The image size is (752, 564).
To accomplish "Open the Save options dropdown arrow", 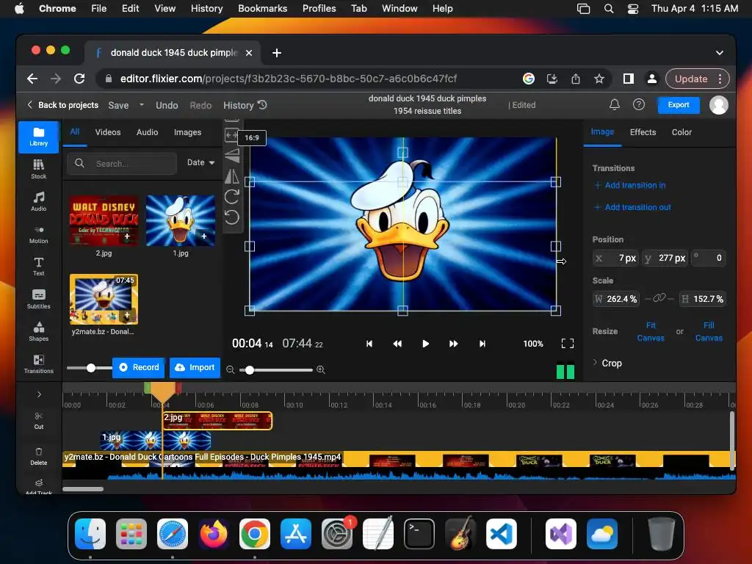I will [x=142, y=104].
